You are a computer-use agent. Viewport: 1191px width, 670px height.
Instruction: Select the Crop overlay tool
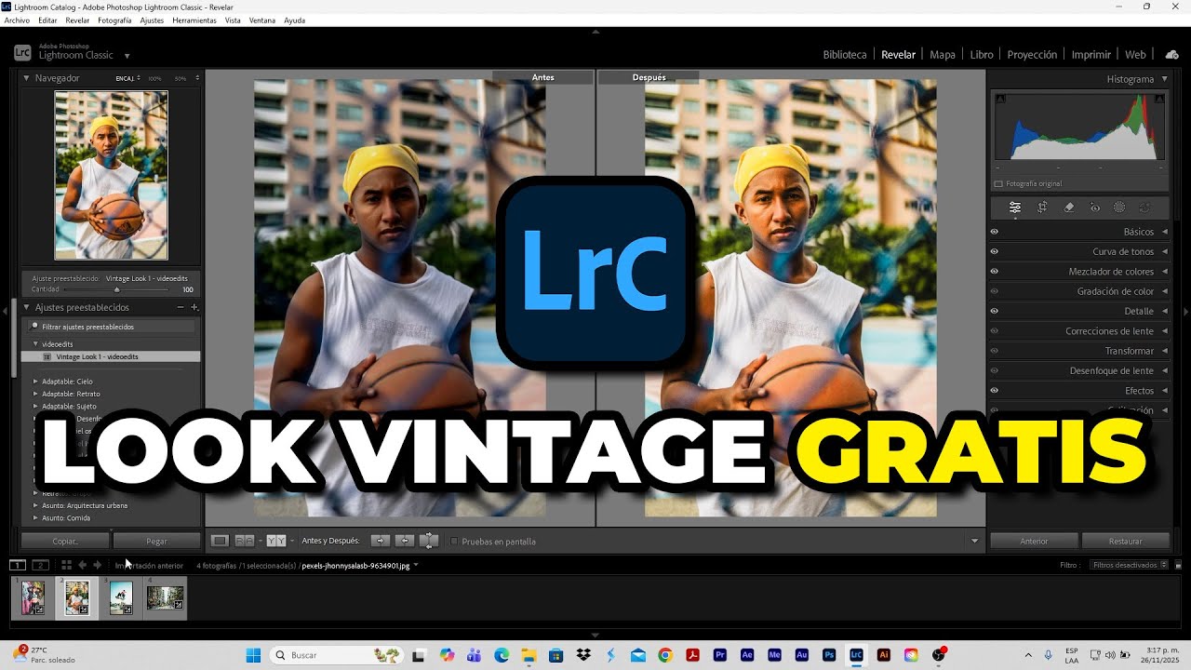coord(1043,208)
